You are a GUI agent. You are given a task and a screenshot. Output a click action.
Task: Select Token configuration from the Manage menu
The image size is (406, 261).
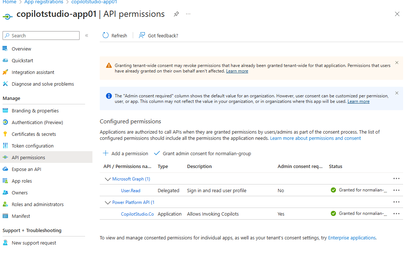[33, 146]
